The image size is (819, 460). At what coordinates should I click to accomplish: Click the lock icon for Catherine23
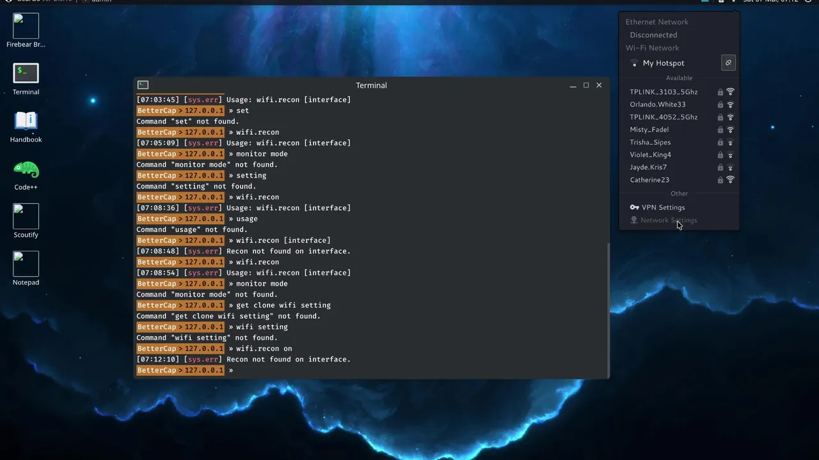click(720, 180)
